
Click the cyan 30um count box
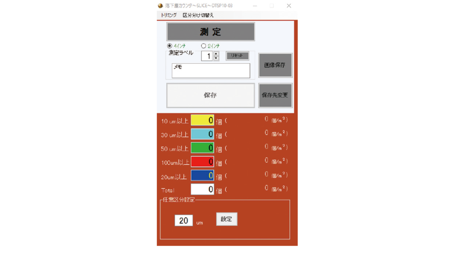coord(202,134)
